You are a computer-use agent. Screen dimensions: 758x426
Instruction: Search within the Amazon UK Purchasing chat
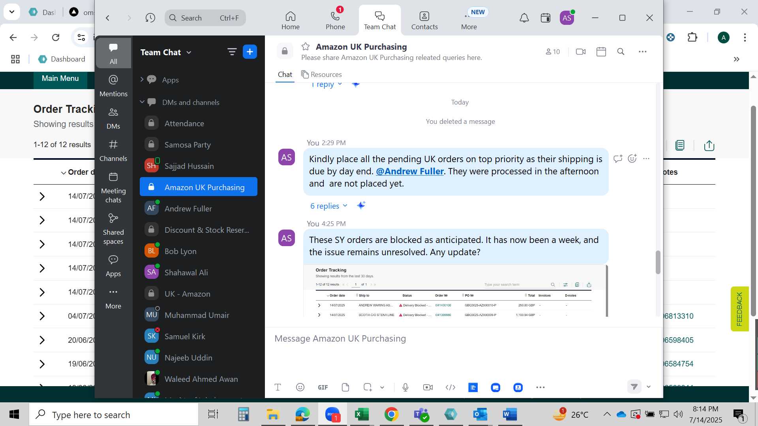(621, 52)
